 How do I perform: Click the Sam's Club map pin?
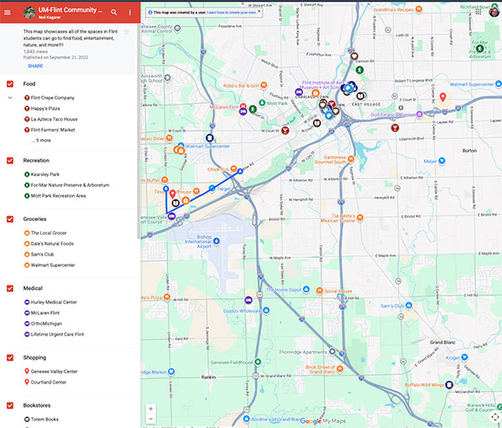[x=409, y=305]
